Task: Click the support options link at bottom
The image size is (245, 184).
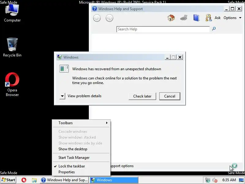Action: pyautogui.click(x=122, y=166)
